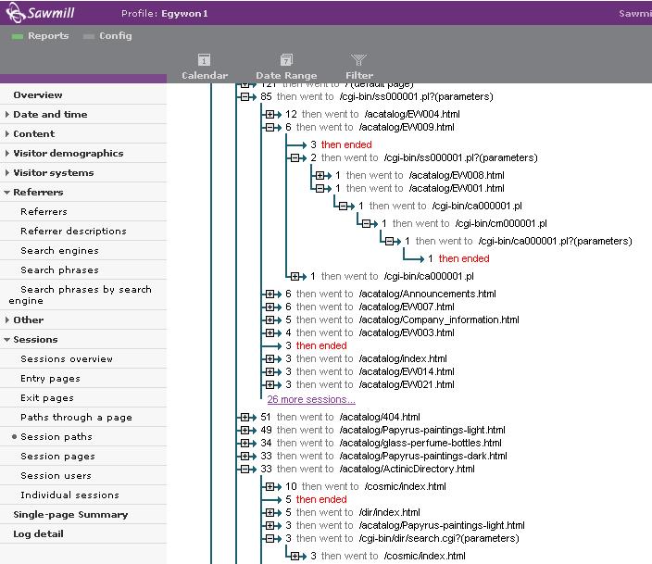Open Referrer descriptions report
Image resolution: width=652 pixels, height=564 pixels.
pos(73,231)
